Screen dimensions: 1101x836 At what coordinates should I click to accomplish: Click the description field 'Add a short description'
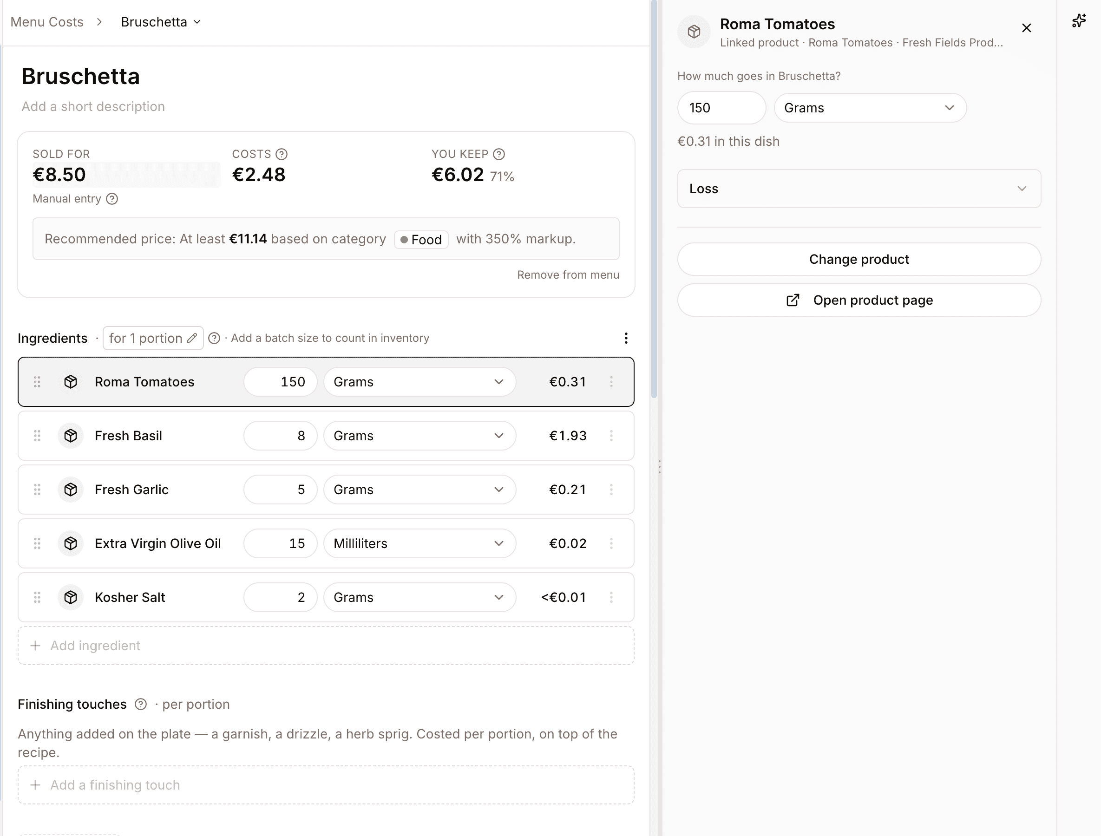coord(93,106)
